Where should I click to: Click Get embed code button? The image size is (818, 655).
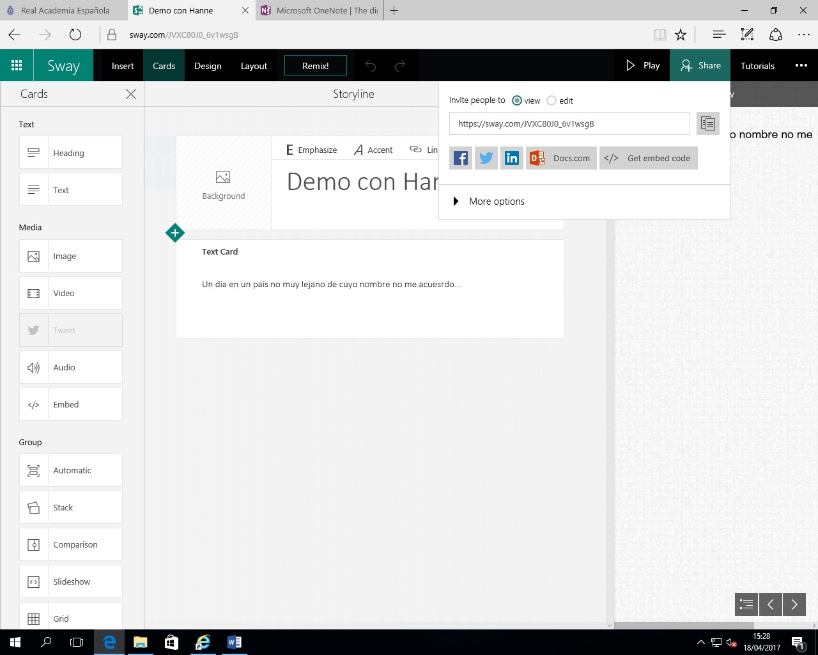(649, 158)
